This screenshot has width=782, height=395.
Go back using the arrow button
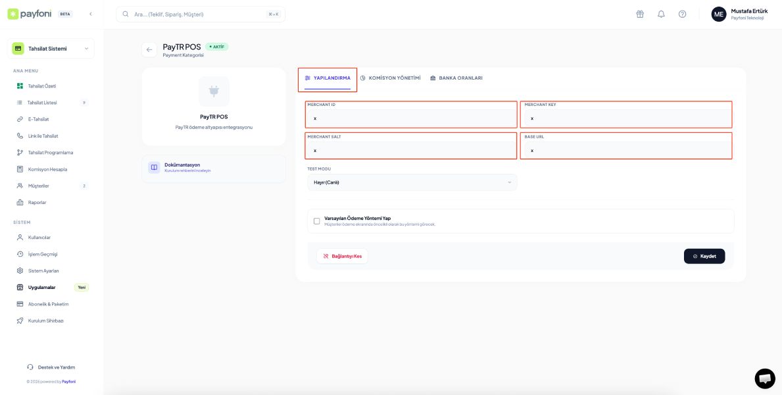[x=149, y=50]
